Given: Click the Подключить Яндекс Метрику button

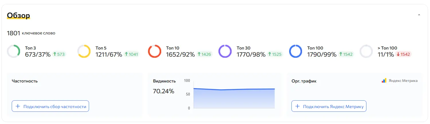Looking at the screenshot, I should (329, 106).
